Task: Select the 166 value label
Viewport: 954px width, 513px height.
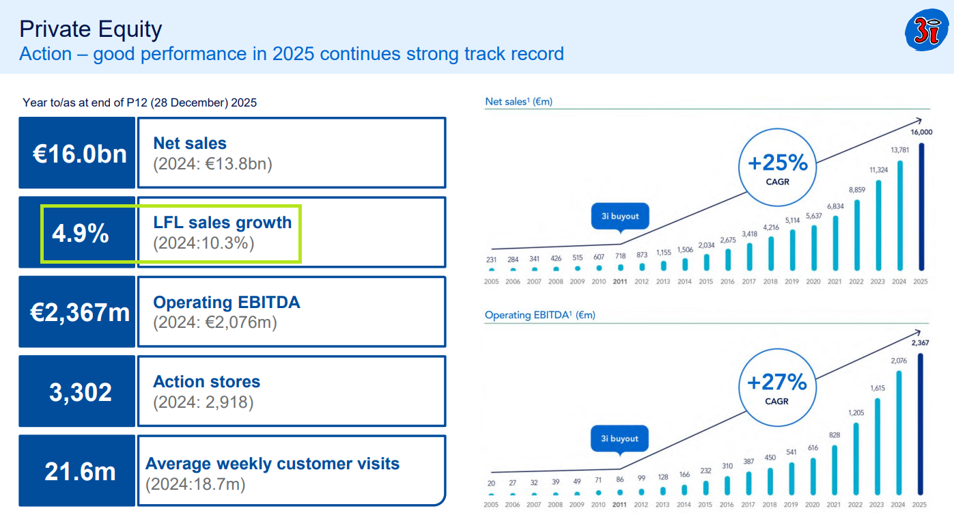Action: pos(686,474)
